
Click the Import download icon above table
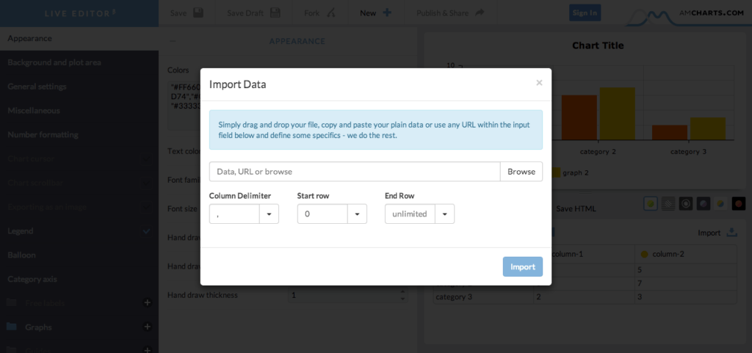731,233
